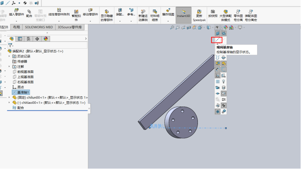Click Apply Scene icon in view toolbar
301x169 pixels.
pos(231,28)
